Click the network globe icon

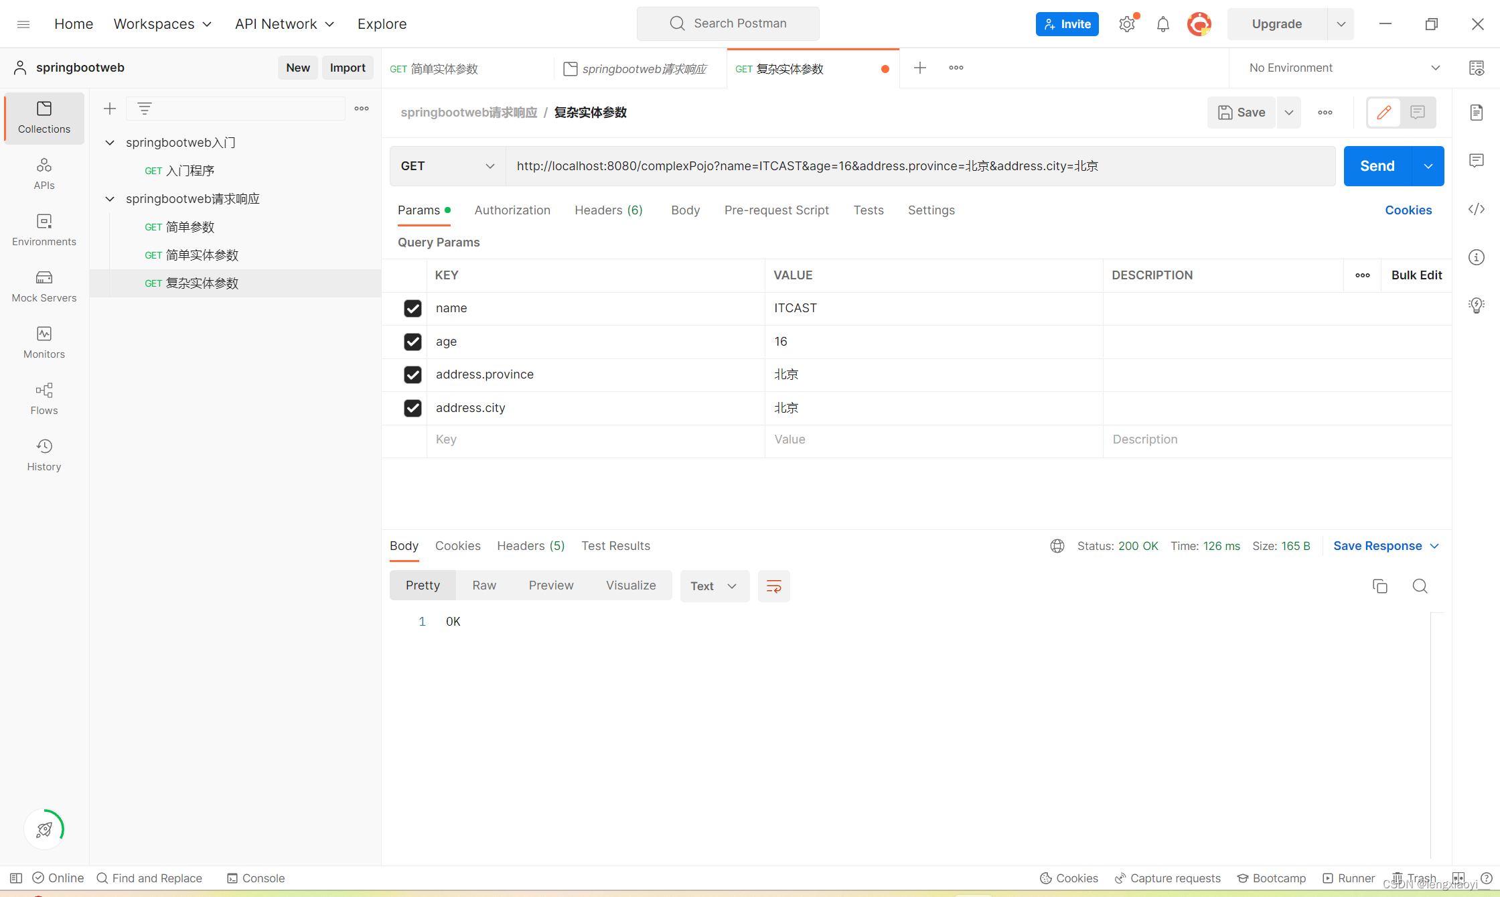point(1057,546)
